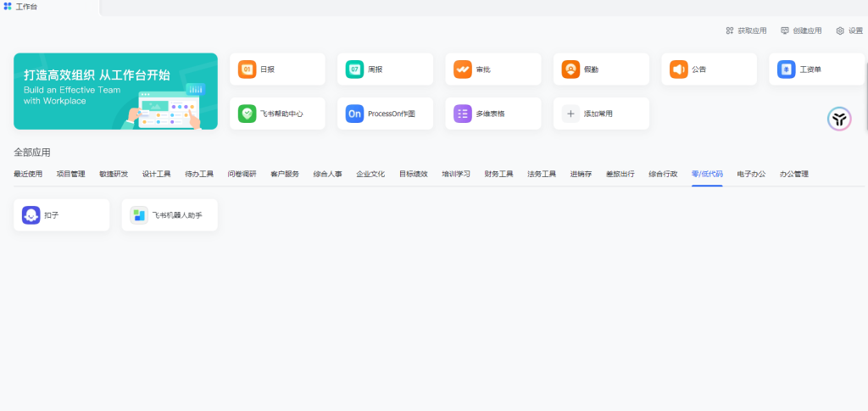
Task: Open the 问卷调研 category tab
Action: pyautogui.click(x=242, y=175)
